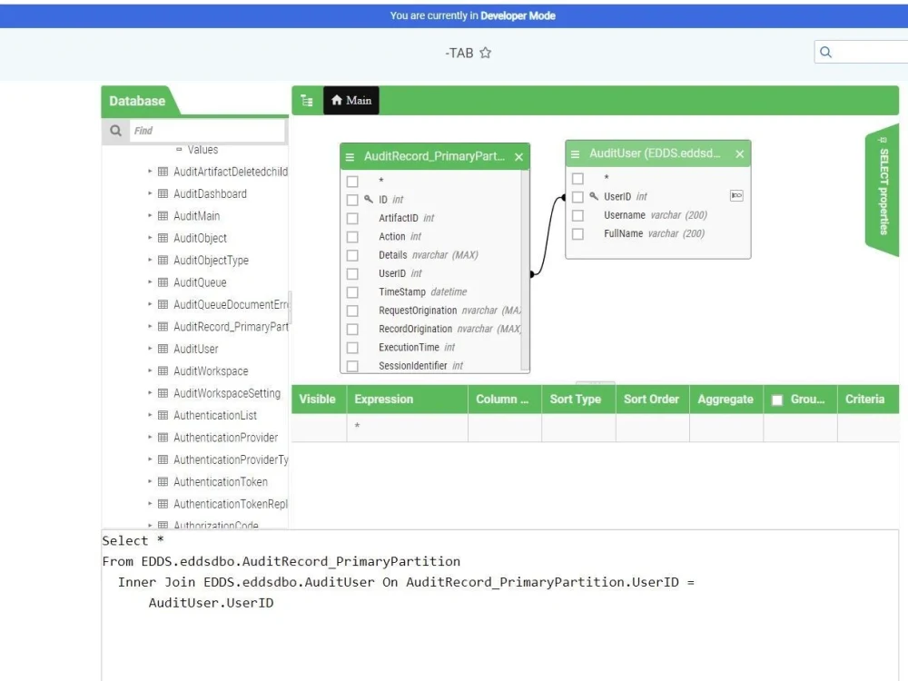
Task: Click the pin icon on SELECT properties
Action: click(883, 140)
